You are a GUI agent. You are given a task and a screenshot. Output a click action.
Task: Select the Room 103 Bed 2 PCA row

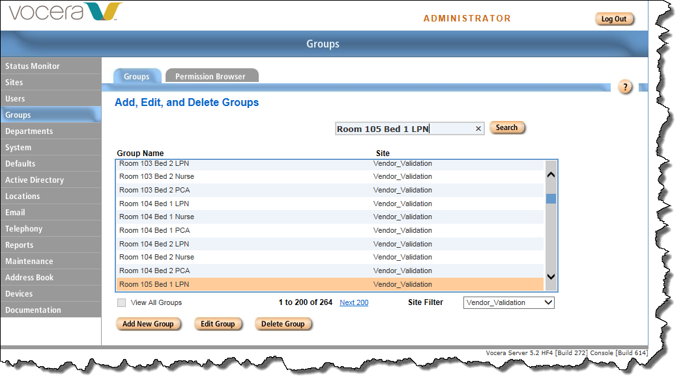(330, 190)
